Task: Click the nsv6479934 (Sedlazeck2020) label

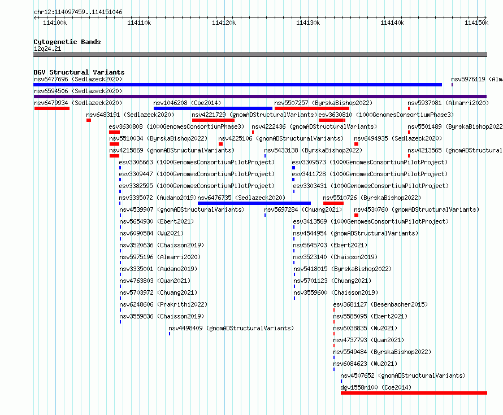Action: coord(78,103)
